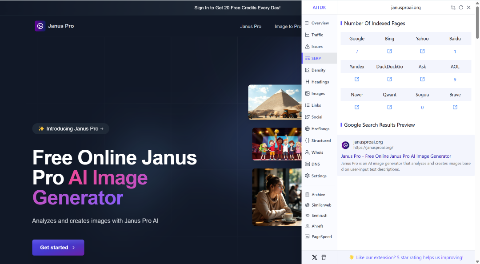Click januspro favicon in search preview

click(x=345, y=145)
